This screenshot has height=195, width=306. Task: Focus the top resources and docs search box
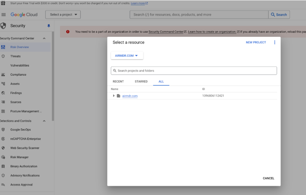coord(199,14)
